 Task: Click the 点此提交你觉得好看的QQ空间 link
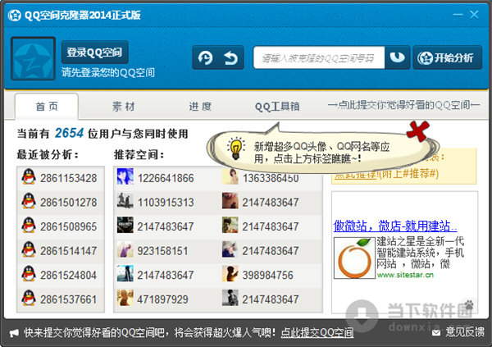(x=403, y=105)
